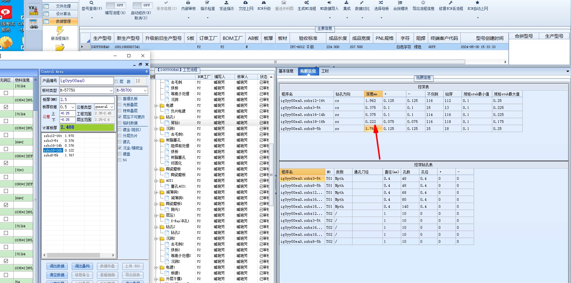Click the 导出流程信息 icon

pyautogui.click(x=423, y=3)
